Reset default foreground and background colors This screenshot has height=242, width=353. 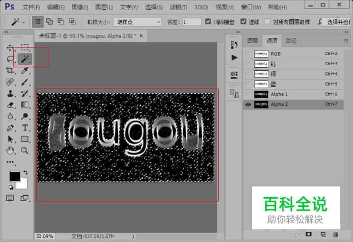coord(11,187)
